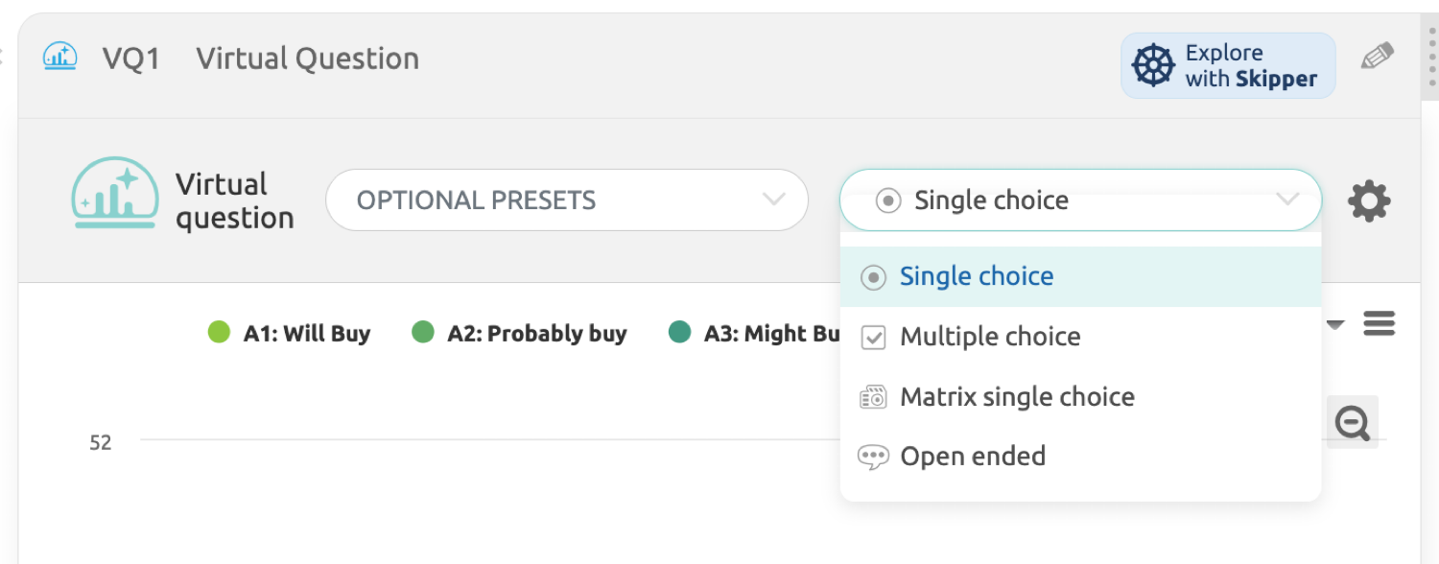
Task: Click the Virtual question logo icon
Action: click(115, 193)
